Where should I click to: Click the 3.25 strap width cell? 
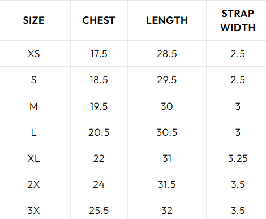click(x=238, y=158)
